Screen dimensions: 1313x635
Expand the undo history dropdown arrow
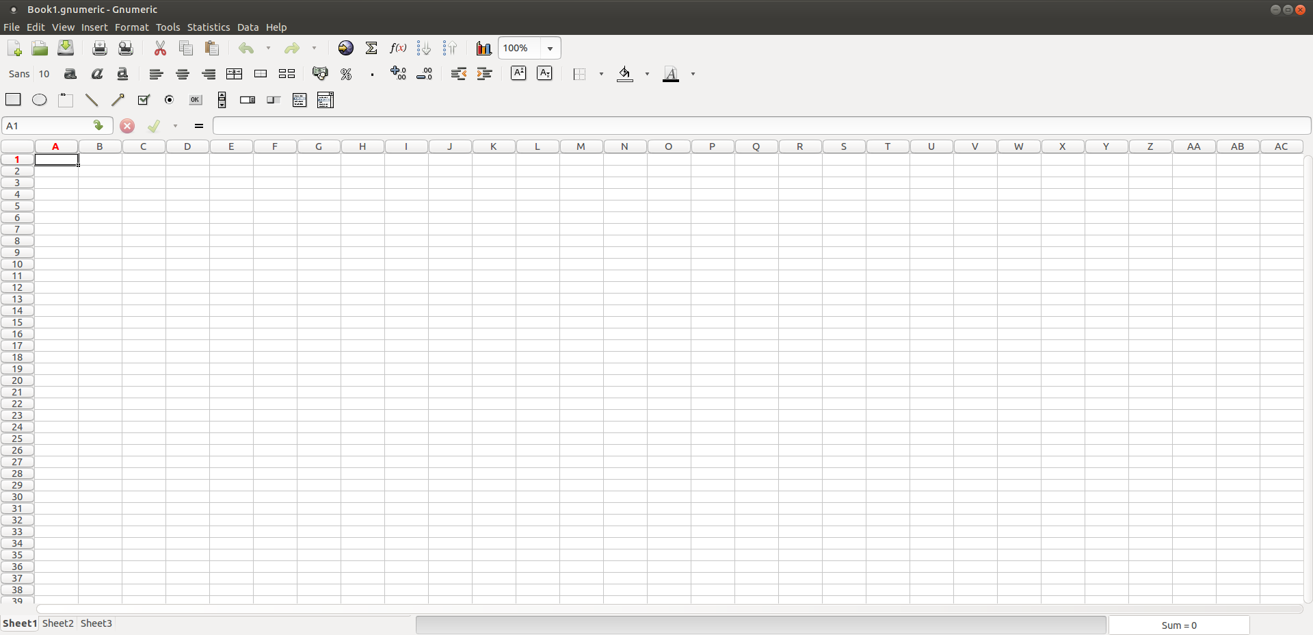click(268, 48)
